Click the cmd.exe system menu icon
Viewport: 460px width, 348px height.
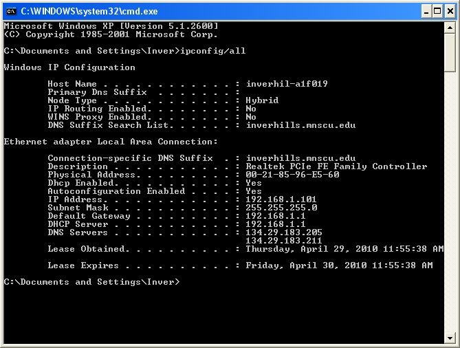12,12
